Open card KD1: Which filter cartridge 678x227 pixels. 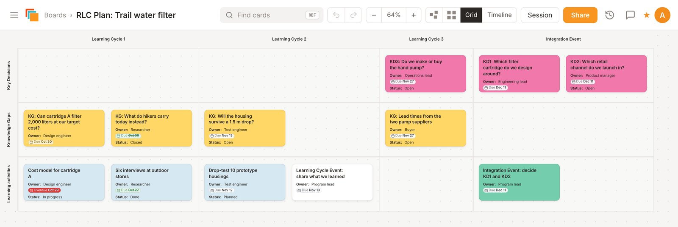pyautogui.click(x=519, y=74)
